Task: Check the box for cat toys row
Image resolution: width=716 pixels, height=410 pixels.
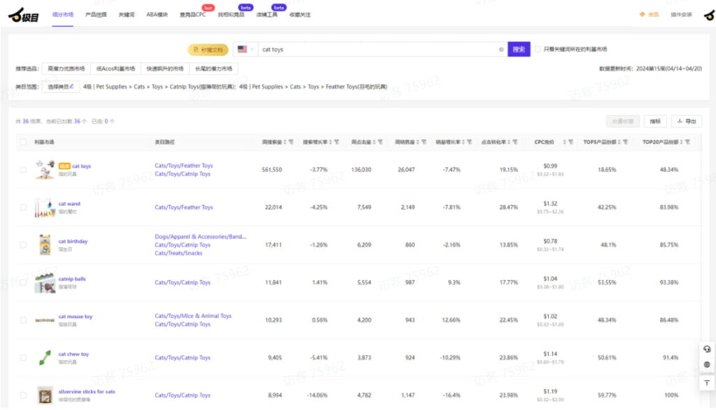Action: pyautogui.click(x=23, y=170)
